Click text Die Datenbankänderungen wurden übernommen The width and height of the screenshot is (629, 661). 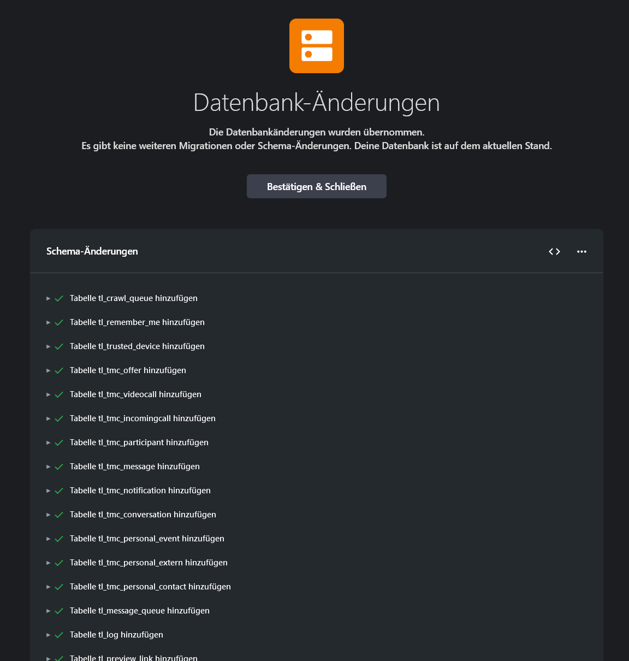coord(317,132)
